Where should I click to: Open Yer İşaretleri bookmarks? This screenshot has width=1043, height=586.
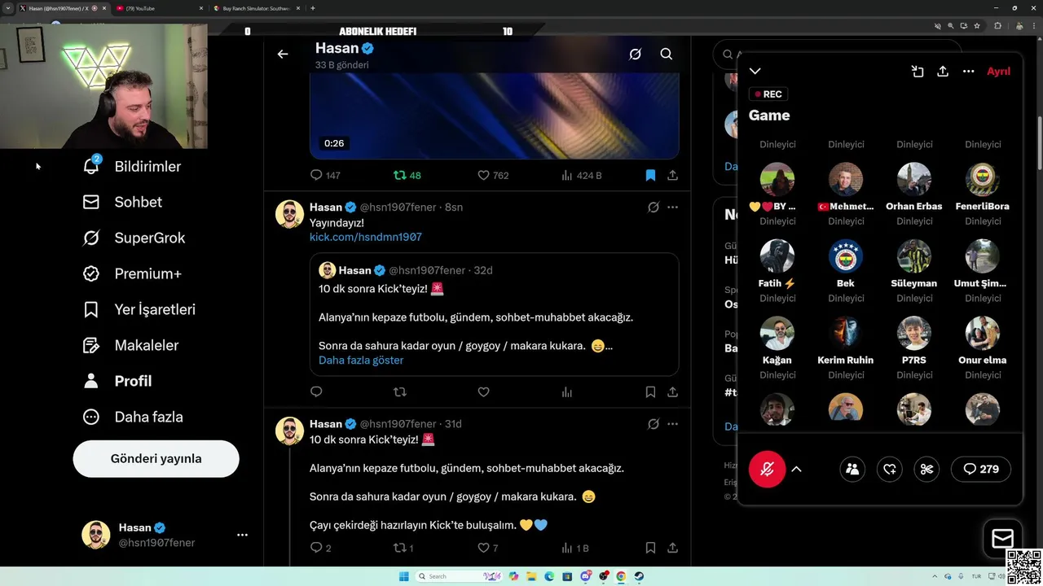point(139,309)
